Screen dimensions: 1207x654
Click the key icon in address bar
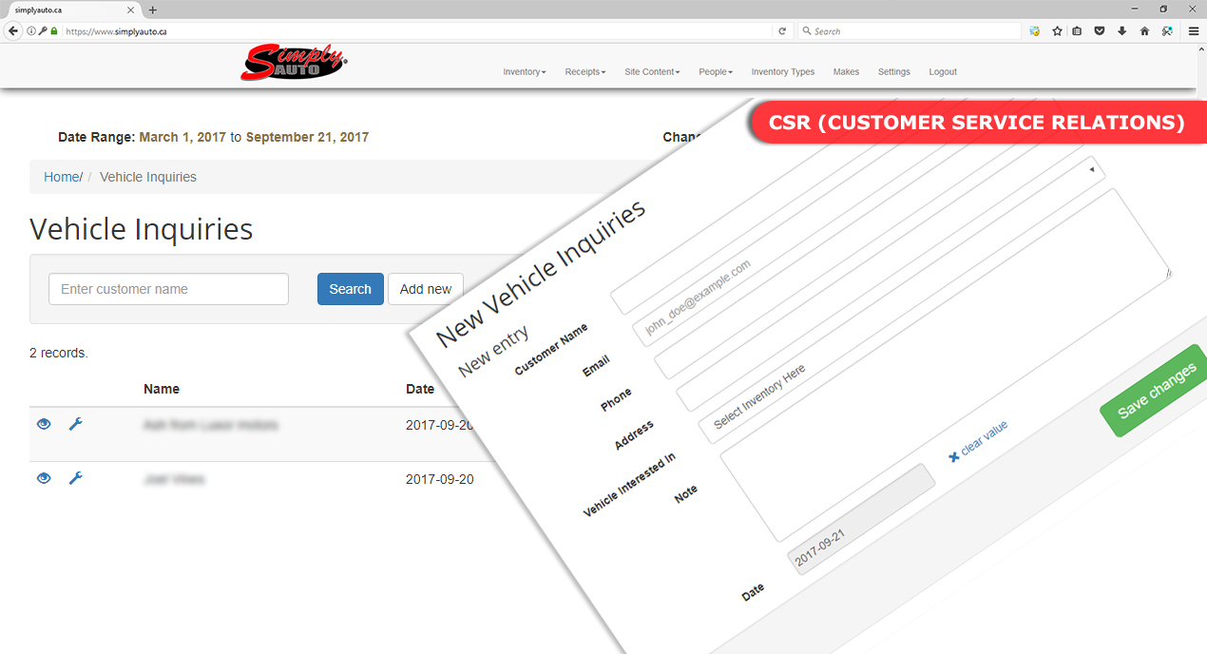(x=43, y=30)
